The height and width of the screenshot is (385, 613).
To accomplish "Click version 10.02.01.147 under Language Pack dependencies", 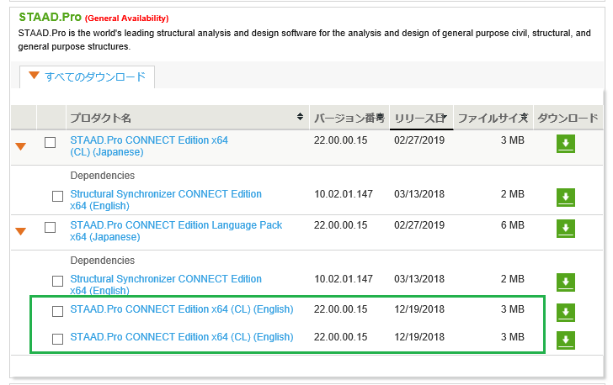I will pyautogui.click(x=344, y=279).
